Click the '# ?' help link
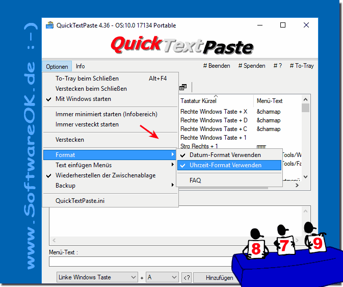The width and height of the screenshot is (343, 287). pos(278,66)
